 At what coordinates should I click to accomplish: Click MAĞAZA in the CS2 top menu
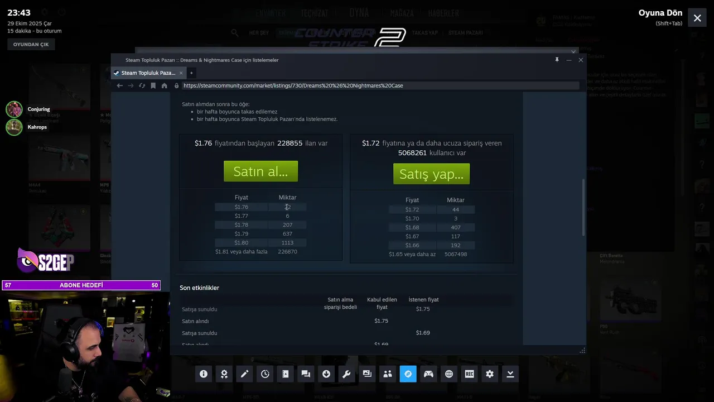(x=402, y=13)
